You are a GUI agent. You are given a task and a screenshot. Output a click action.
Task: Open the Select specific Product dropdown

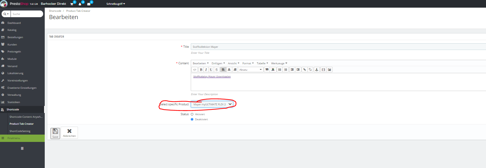click(212, 104)
